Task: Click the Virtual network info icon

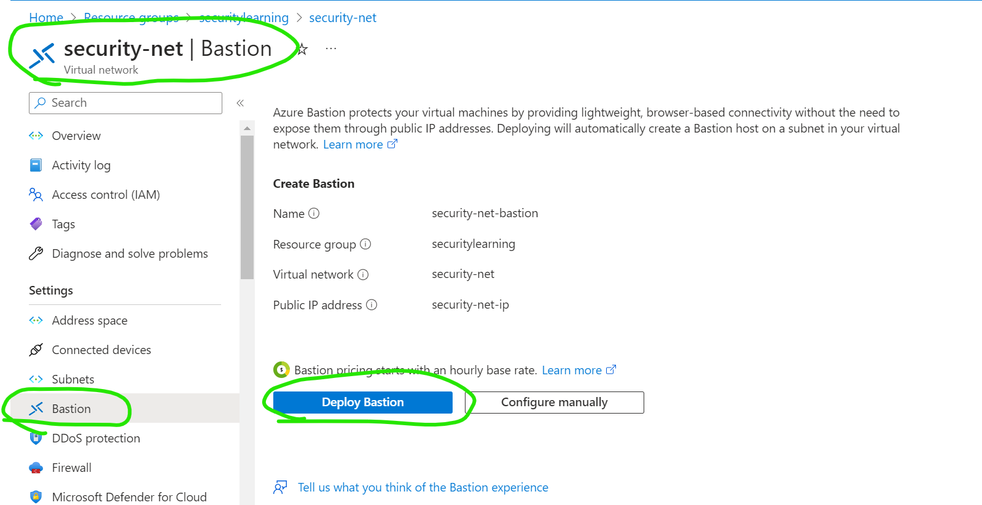Action: (363, 274)
